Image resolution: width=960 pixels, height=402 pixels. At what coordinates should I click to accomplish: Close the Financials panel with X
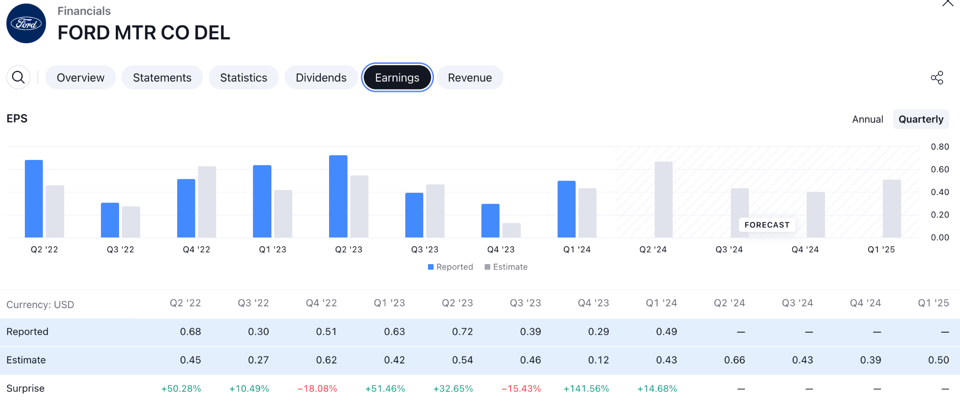[x=948, y=3]
